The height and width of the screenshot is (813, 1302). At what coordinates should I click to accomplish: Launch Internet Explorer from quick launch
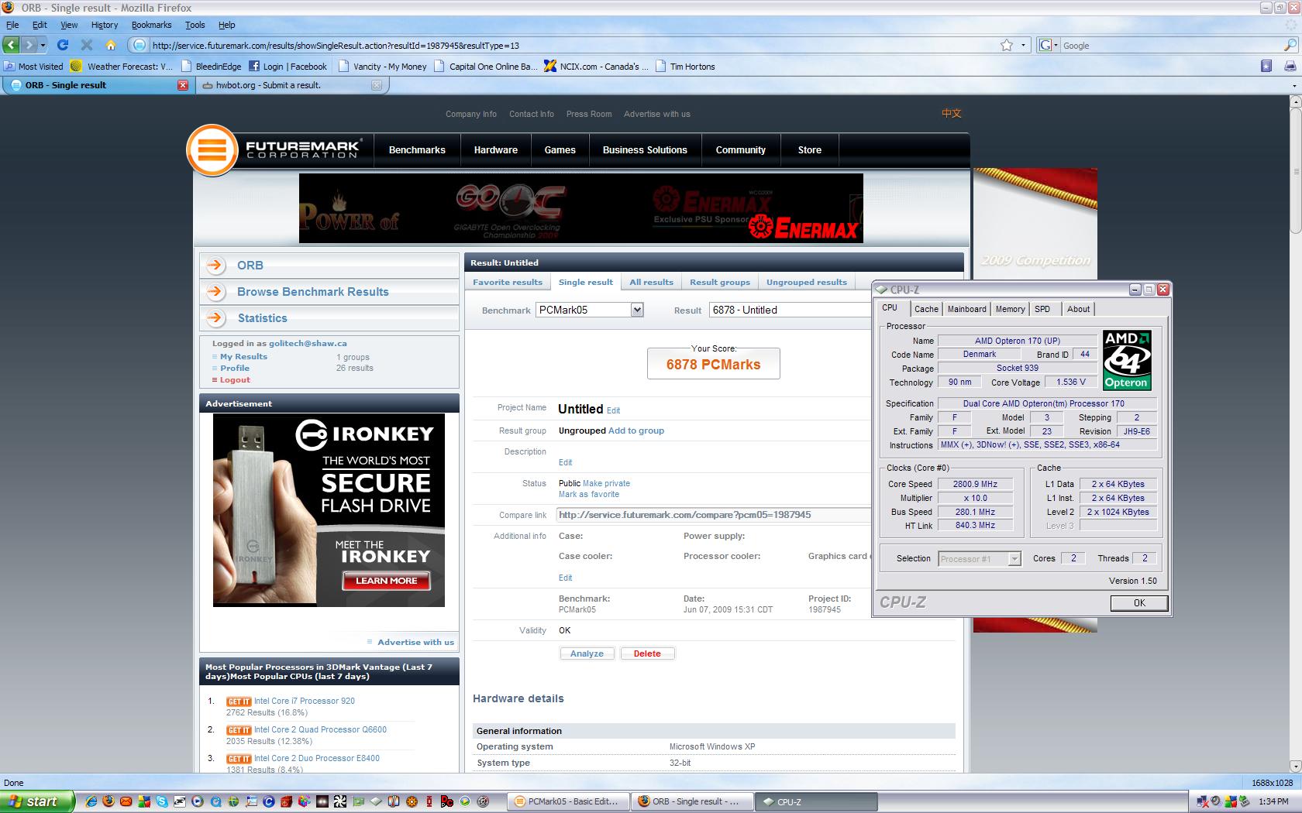pos(91,801)
